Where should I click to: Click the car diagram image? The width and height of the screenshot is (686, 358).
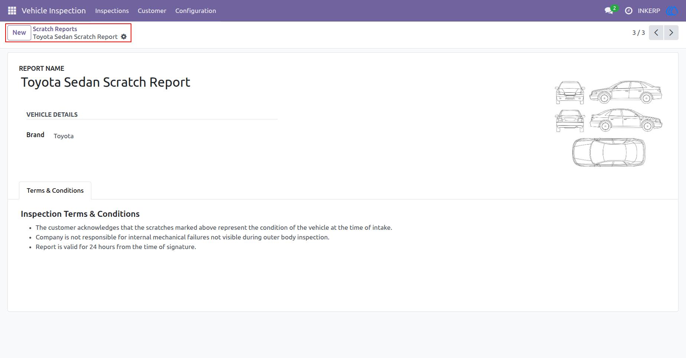click(x=608, y=123)
